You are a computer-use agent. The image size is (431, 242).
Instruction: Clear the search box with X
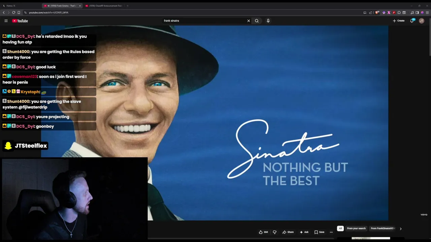pyautogui.click(x=248, y=21)
